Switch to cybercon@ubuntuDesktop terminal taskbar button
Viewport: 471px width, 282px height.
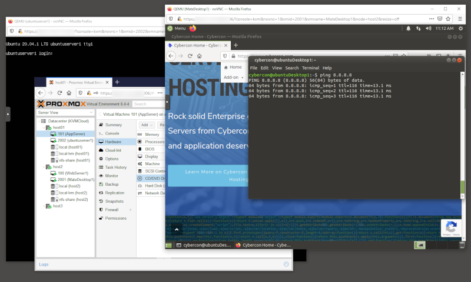204,246
